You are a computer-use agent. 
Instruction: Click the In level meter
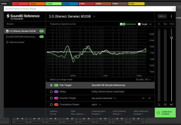pos(159,65)
